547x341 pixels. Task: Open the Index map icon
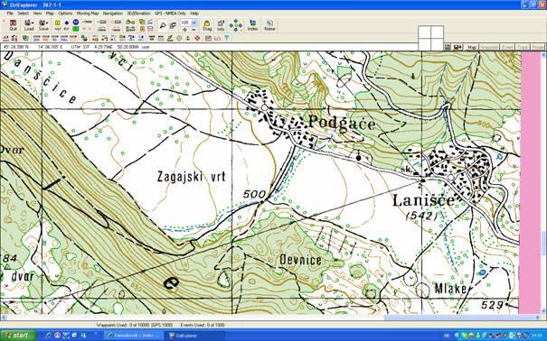[x=252, y=25]
